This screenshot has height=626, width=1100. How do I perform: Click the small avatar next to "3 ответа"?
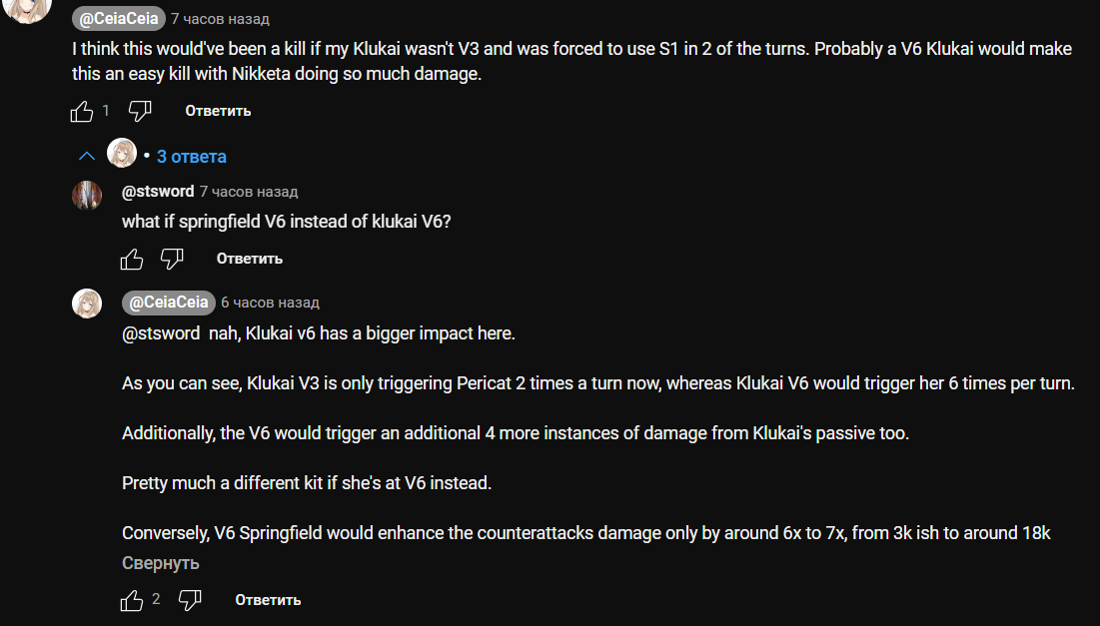(121, 152)
